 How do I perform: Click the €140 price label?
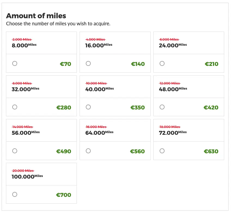coord(138,64)
